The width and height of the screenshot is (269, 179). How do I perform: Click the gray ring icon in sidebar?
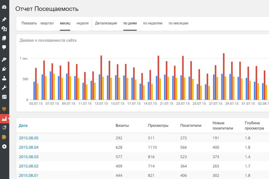coord(4,127)
